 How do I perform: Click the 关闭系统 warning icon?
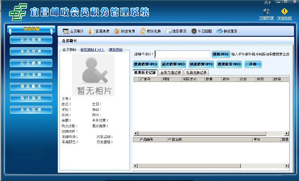pyautogui.click(x=284, y=14)
